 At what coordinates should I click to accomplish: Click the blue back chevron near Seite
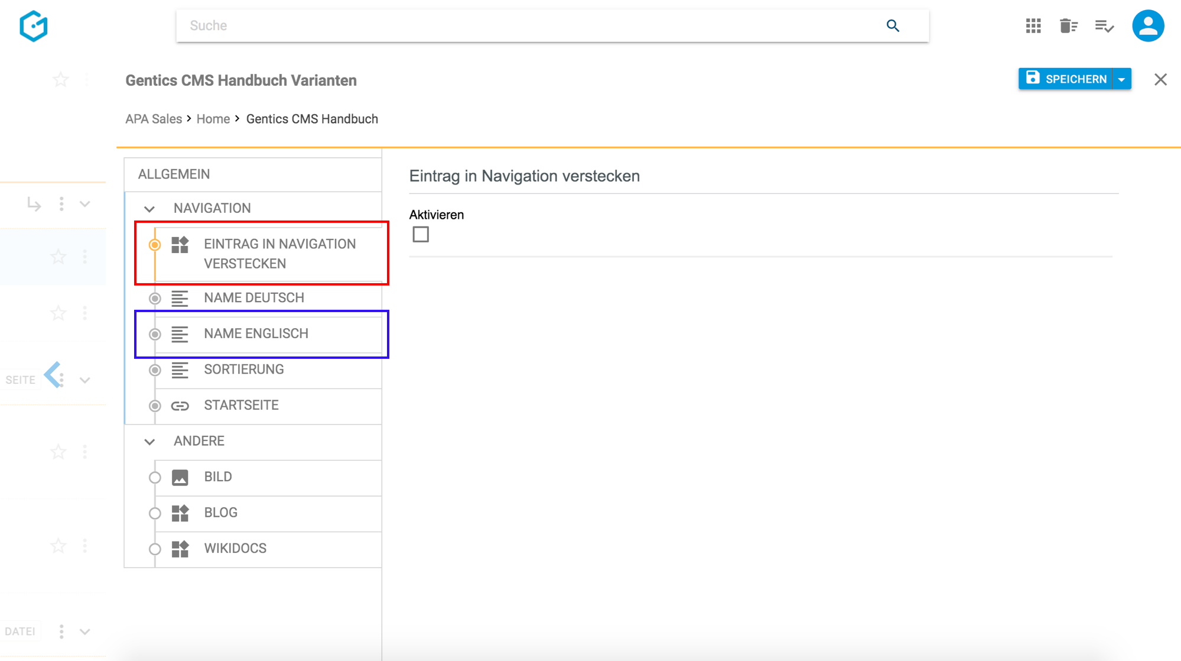[x=52, y=374]
